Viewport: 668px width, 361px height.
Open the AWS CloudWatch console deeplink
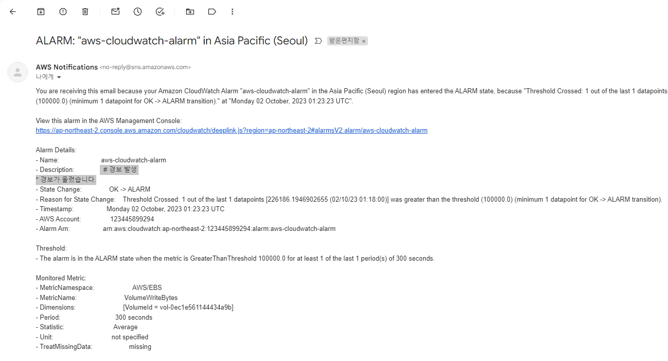[231, 131]
